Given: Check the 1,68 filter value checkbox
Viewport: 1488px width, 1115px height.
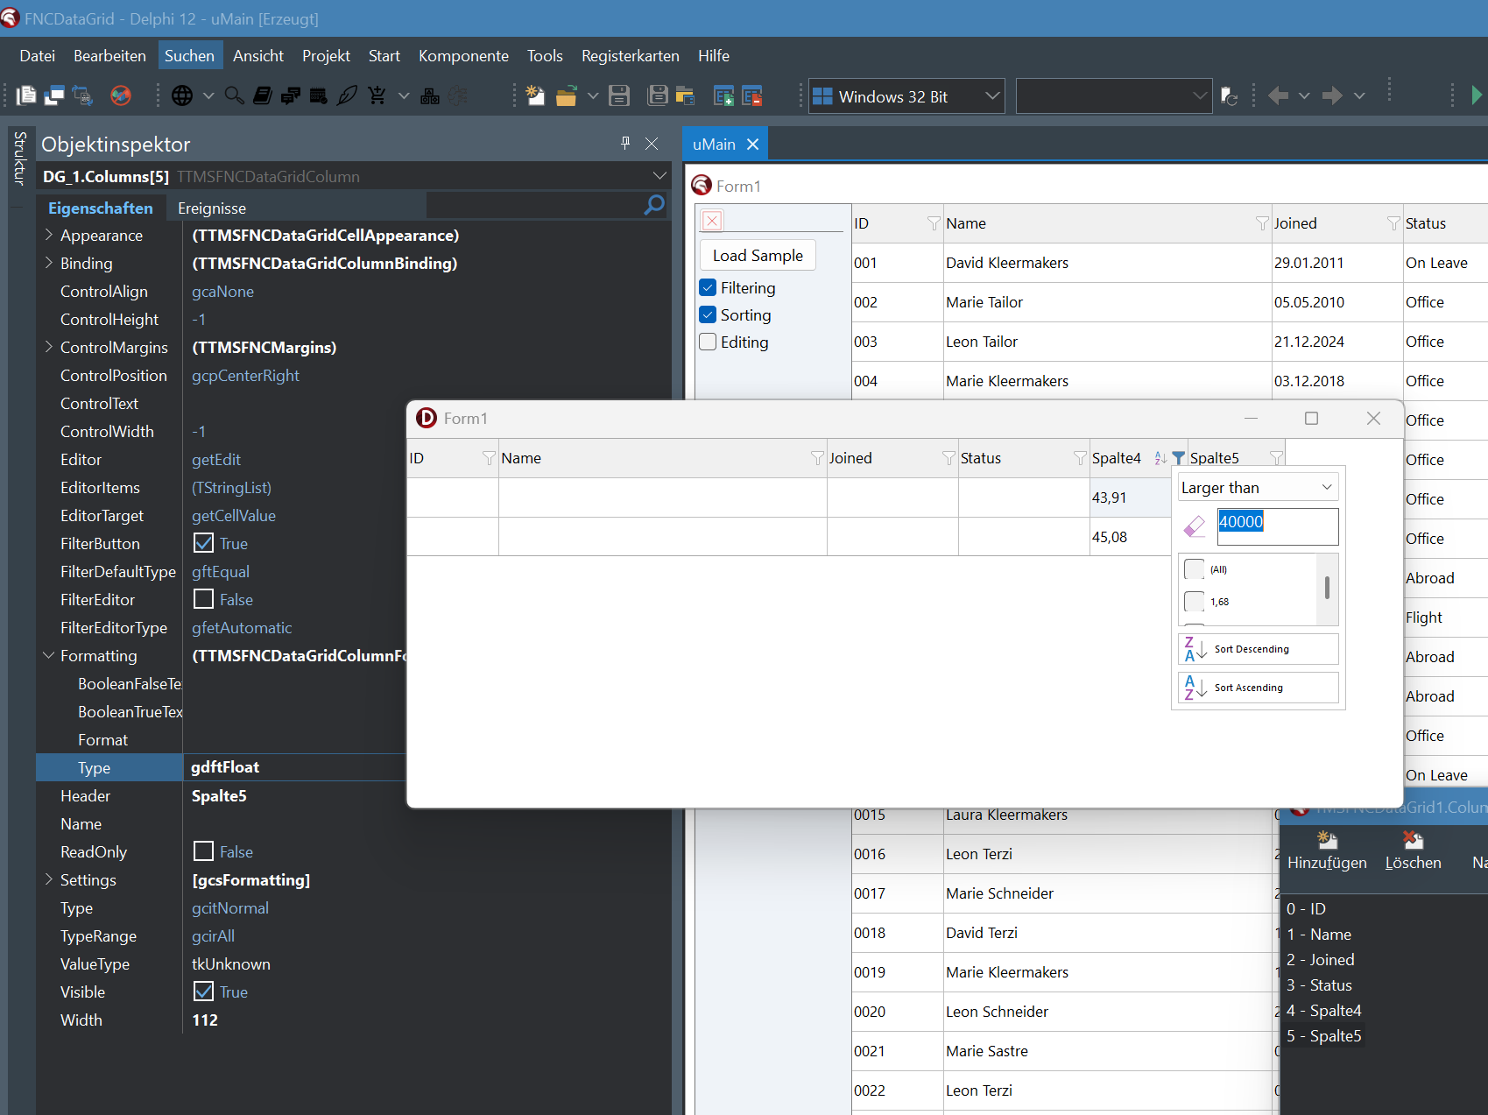Looking at the screenshot, I should tap(1194, 602).
